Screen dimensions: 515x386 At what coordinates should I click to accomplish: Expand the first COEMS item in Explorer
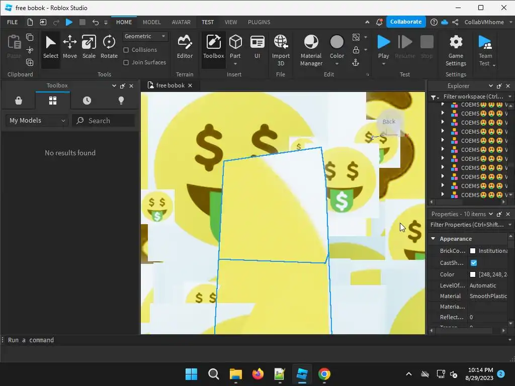[443, 105]
